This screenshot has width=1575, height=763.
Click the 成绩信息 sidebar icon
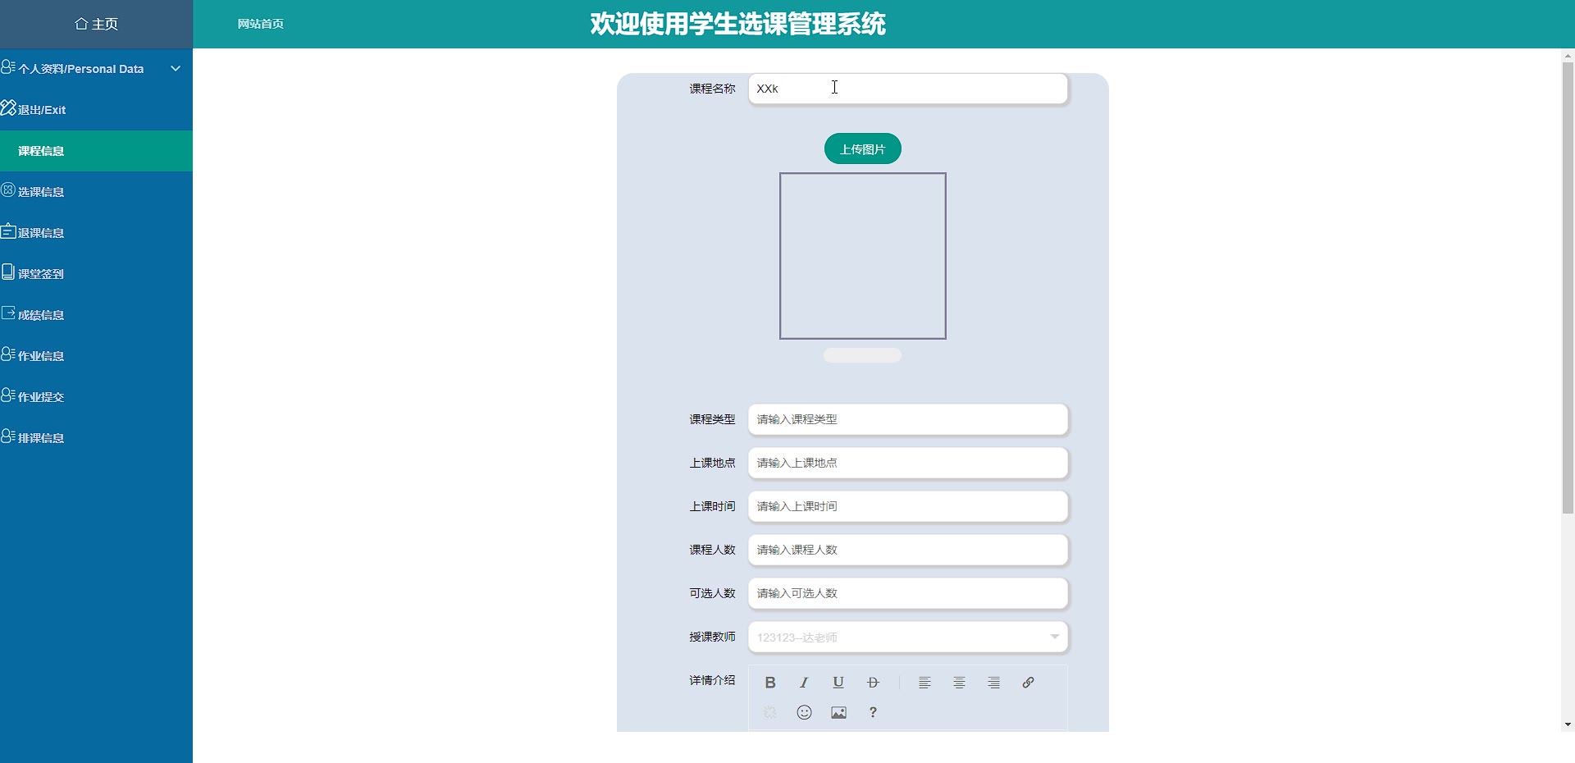8,313
